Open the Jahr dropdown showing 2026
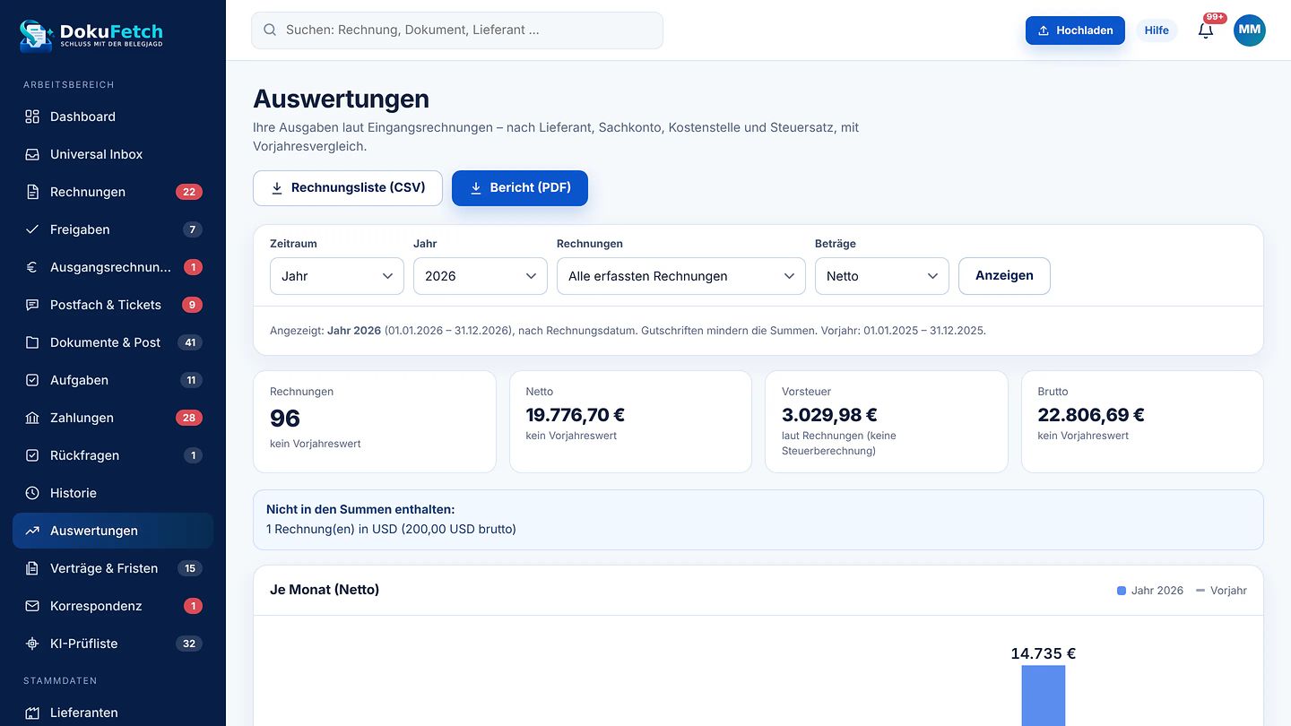 [x=481, y=276]
